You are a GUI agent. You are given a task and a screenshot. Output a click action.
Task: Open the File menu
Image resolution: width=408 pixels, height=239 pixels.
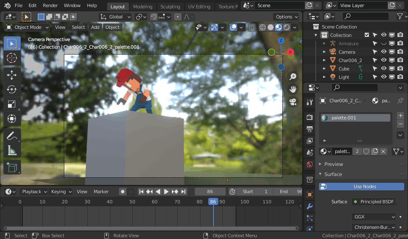pos(18,5)
